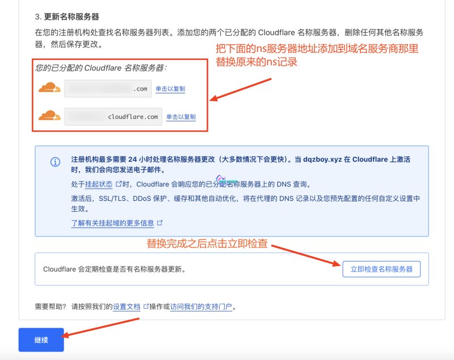Open 访问我们的支持门户 link
This screenshot has width=454, height=360.
click(201, 307)
